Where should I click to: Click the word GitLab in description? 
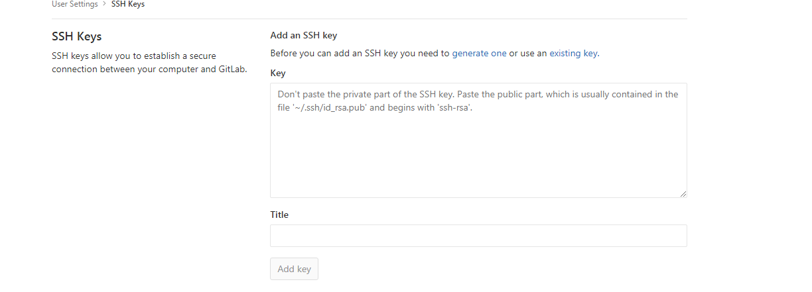point(231,70)
